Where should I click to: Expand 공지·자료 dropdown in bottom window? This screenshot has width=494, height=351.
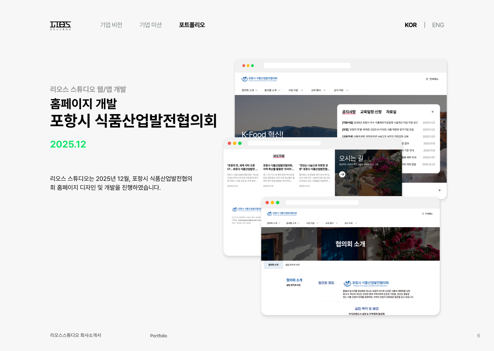(x=351, y=223)
